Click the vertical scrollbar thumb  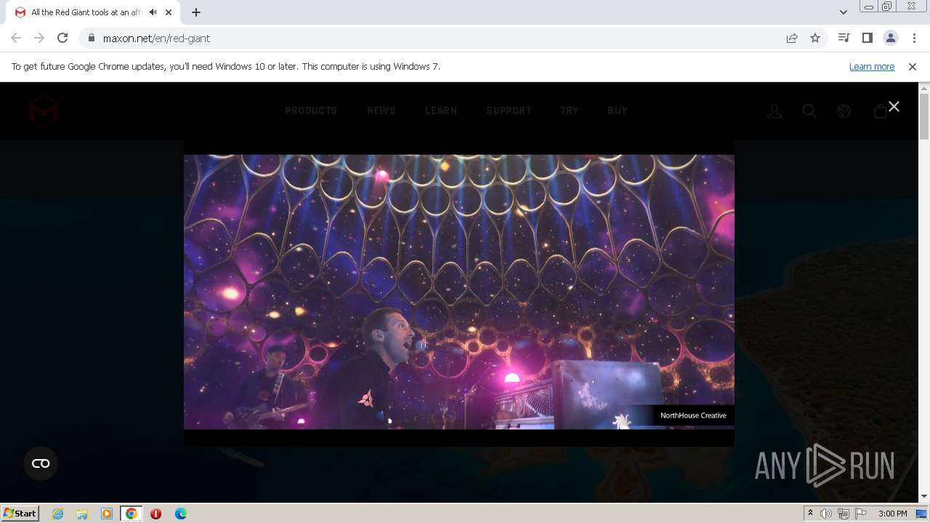pyautogui.click(x=924, y=116)
